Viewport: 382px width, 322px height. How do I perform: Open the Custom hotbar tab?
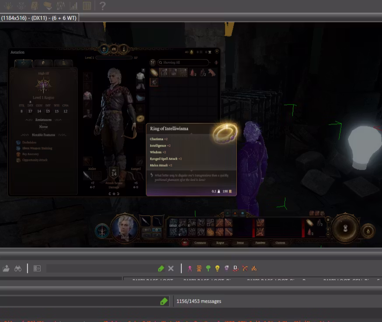point(280,243)
